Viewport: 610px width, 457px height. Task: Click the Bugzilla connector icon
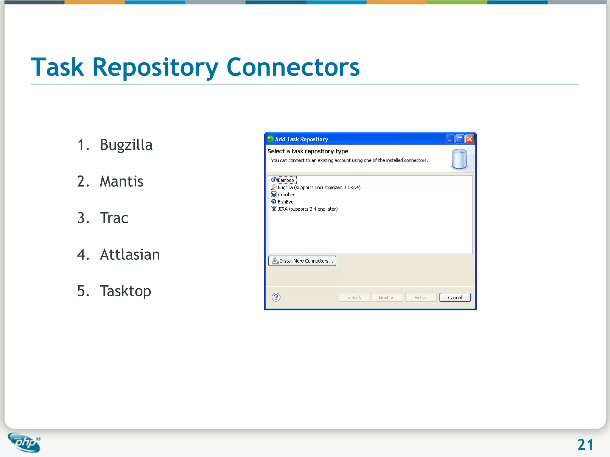pyautogui.click(x=274, y=187)
